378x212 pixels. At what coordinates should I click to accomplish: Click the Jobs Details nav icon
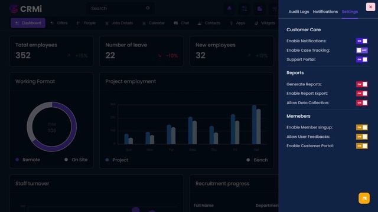point(107,23)
